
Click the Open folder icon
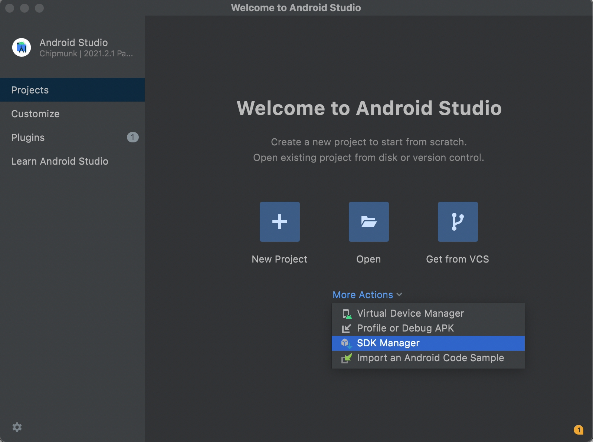pyautogui.click(x=369, y=222)
